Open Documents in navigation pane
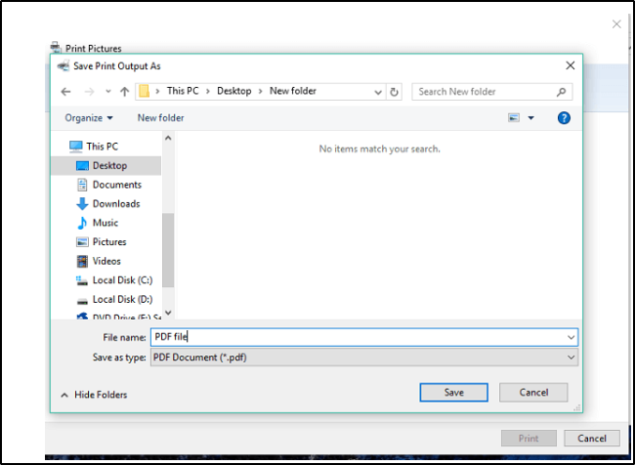 pos(117,185)
